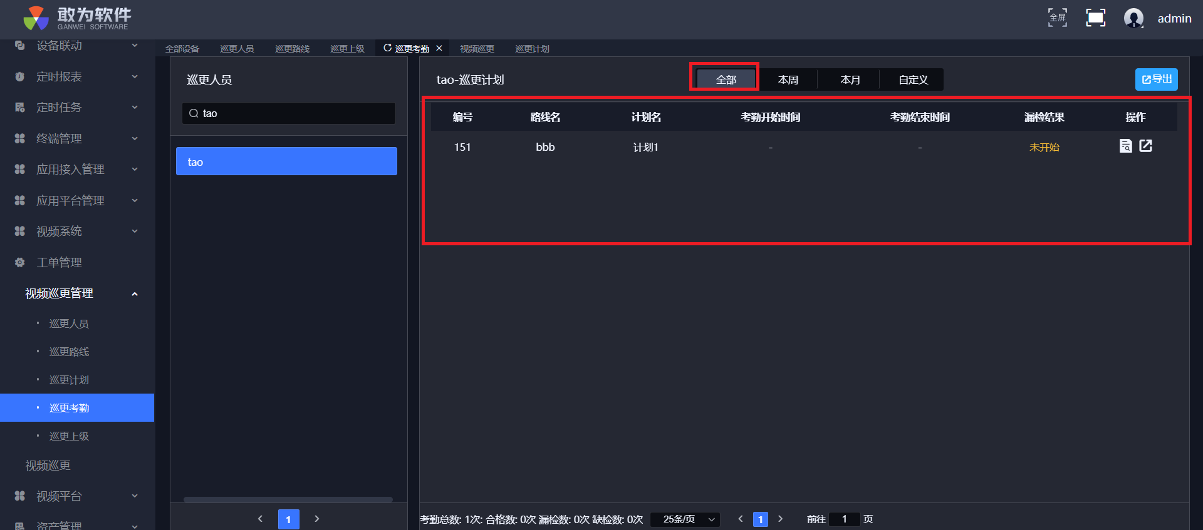Screen dimensions: 1203x530
Task: Open 巡更路线 in the sidebar submenu
Action: pos(69,352)
